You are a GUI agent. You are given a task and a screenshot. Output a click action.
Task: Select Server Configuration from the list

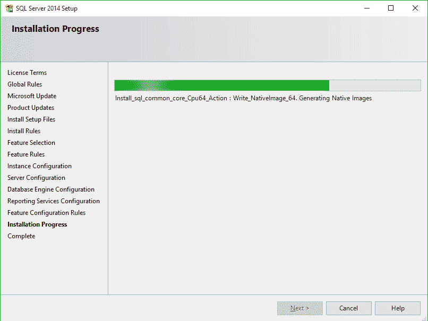pyautogui.click(x=36, y=177)
